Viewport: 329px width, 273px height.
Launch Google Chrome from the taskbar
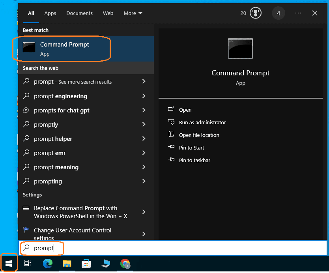click(x=125, y=264)
